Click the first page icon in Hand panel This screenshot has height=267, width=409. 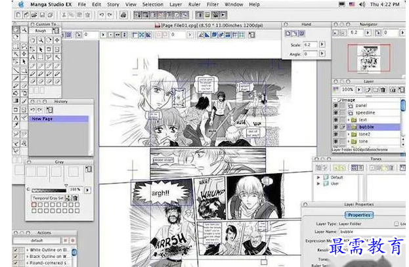point(288,33)
